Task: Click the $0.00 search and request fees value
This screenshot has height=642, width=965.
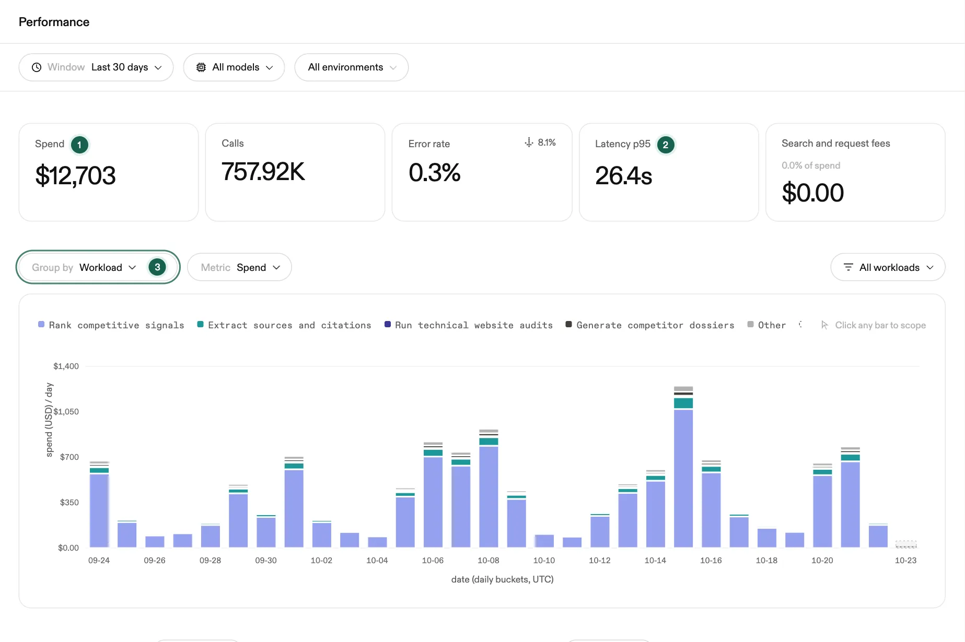Action: coord(812,193)
